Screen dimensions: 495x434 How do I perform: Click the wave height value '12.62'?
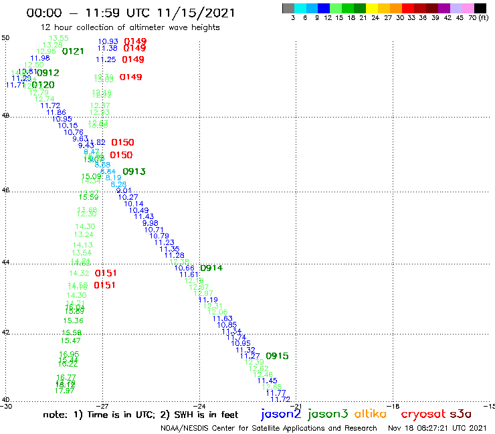(x=259, y=369)
